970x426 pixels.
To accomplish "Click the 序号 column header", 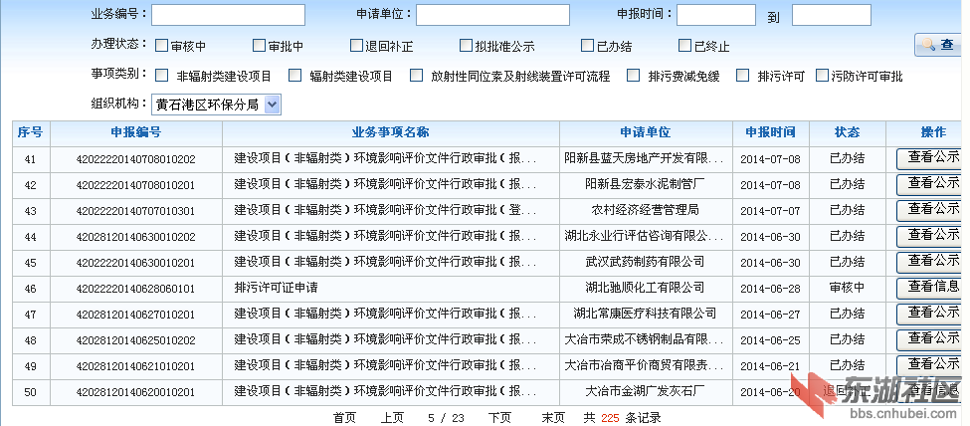I will tap(30, 132).
